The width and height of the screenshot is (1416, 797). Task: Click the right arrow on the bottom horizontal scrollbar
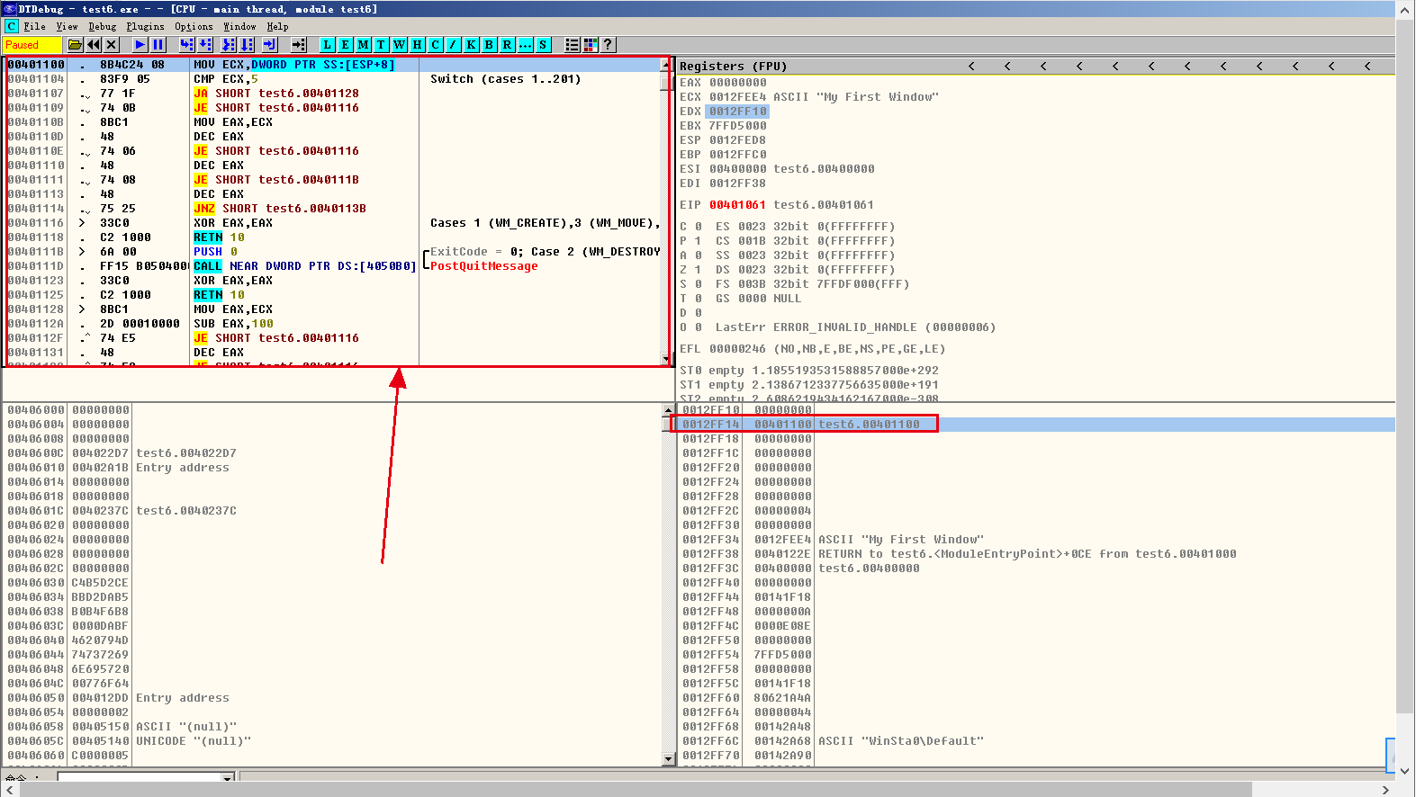coord(1386,789)
